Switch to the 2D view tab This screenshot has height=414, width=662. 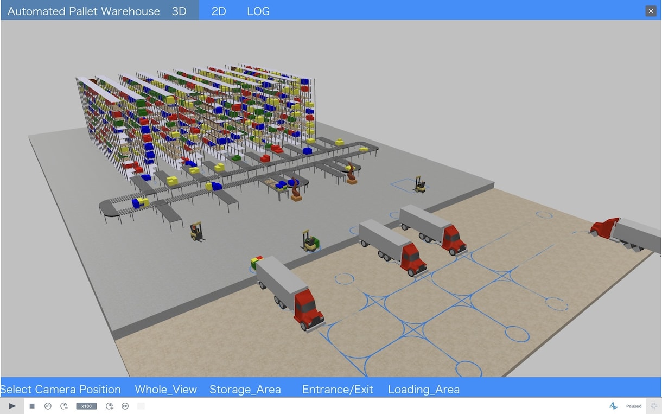coord(219,11)
